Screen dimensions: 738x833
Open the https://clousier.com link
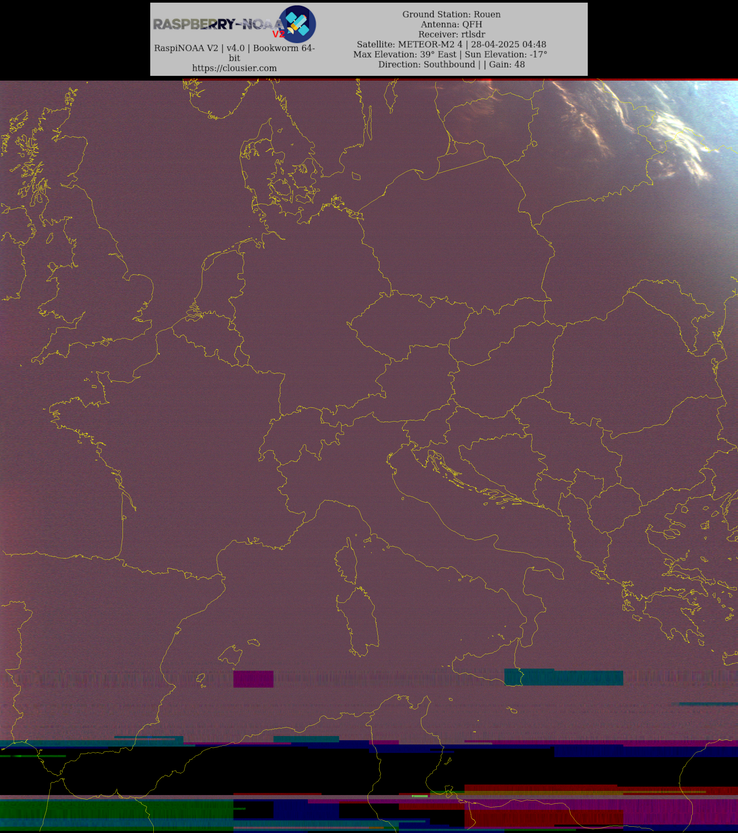235,68
